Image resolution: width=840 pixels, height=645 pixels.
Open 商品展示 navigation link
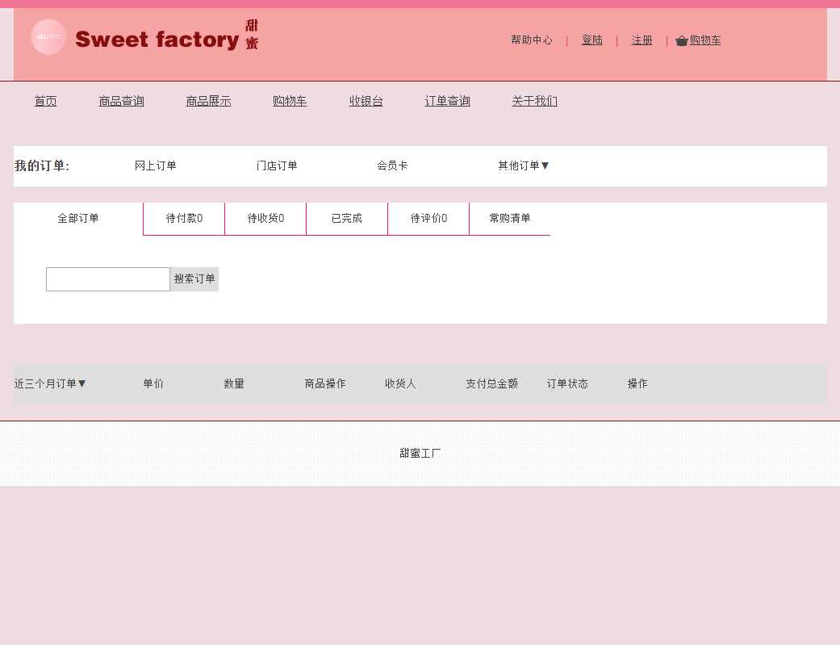[x=208, y=101]
